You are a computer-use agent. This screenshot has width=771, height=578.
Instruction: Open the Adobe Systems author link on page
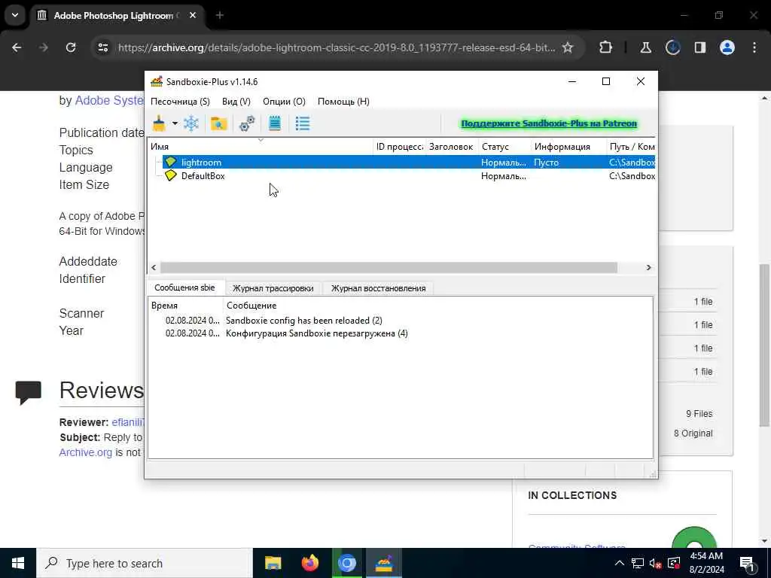(109, 100)
